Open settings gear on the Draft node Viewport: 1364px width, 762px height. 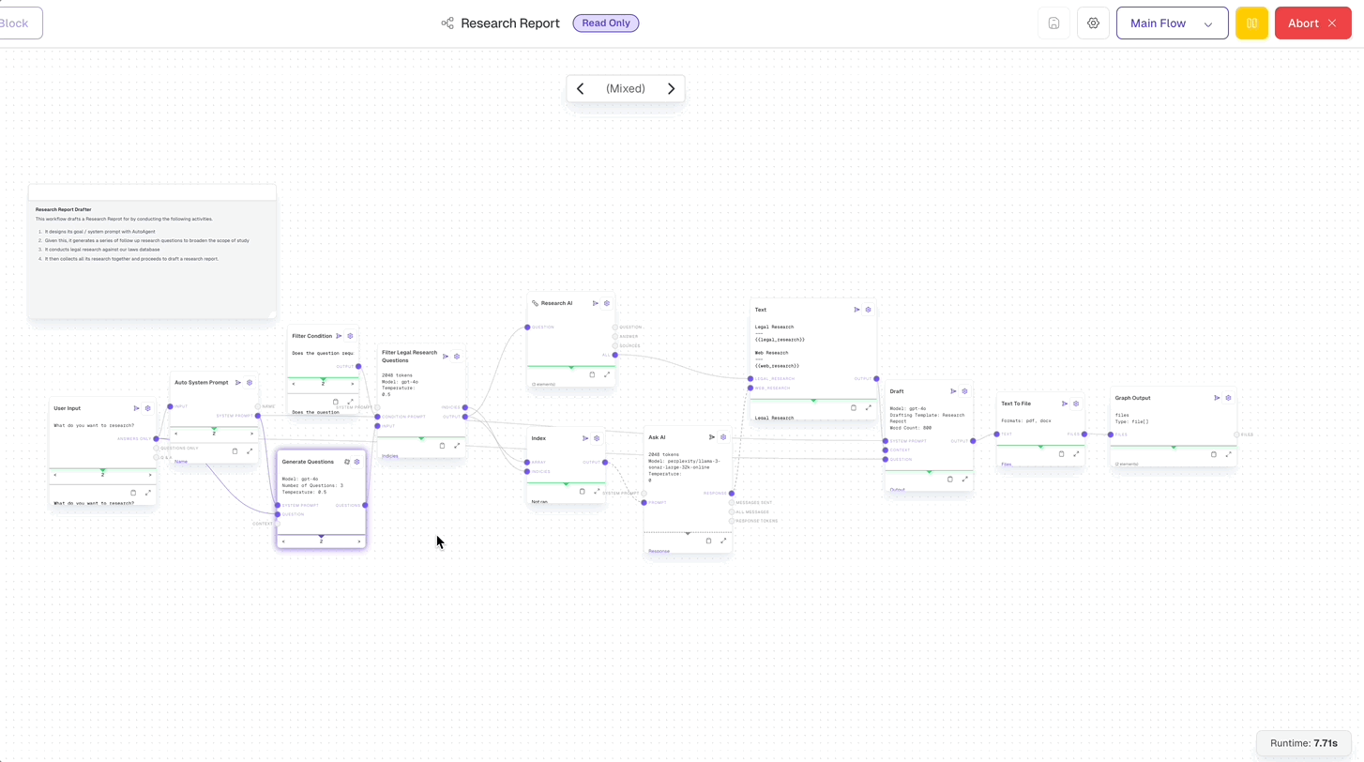(x=963, y=391)
